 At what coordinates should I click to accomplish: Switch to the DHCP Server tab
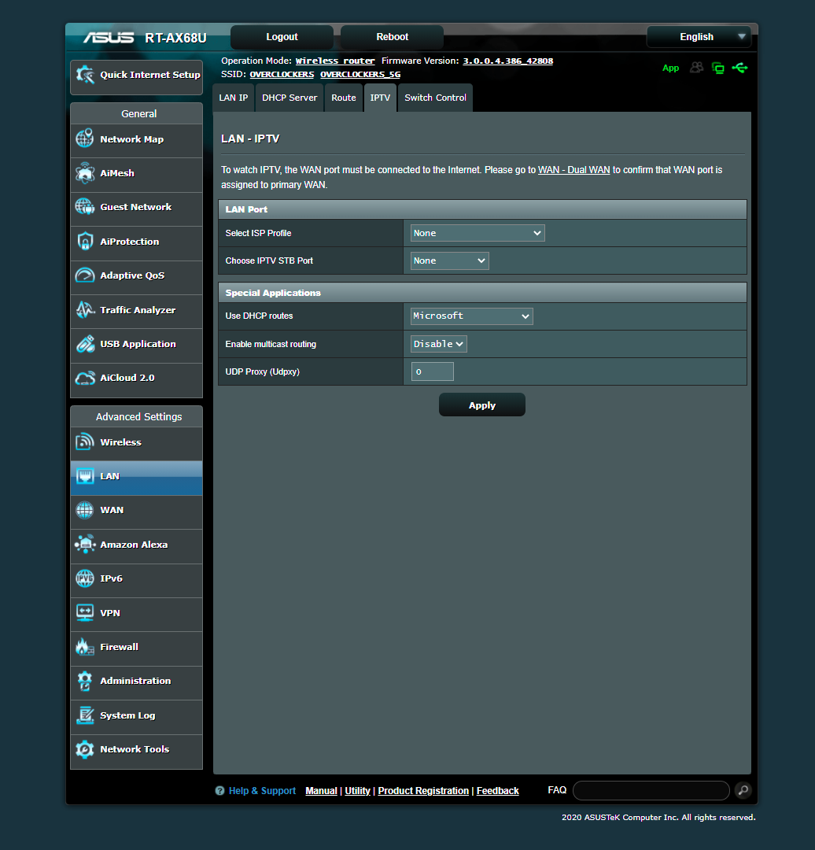(x=289, y=98)
